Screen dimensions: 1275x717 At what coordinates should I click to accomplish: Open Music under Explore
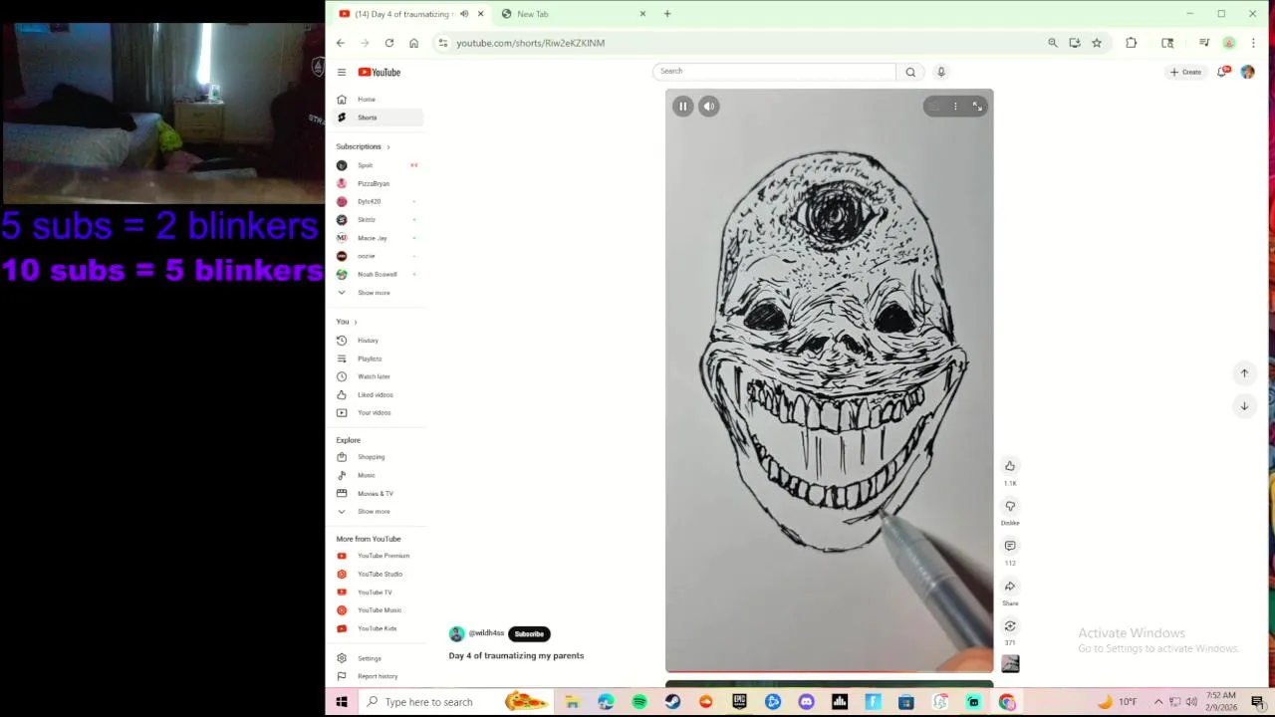click(379, 475)
